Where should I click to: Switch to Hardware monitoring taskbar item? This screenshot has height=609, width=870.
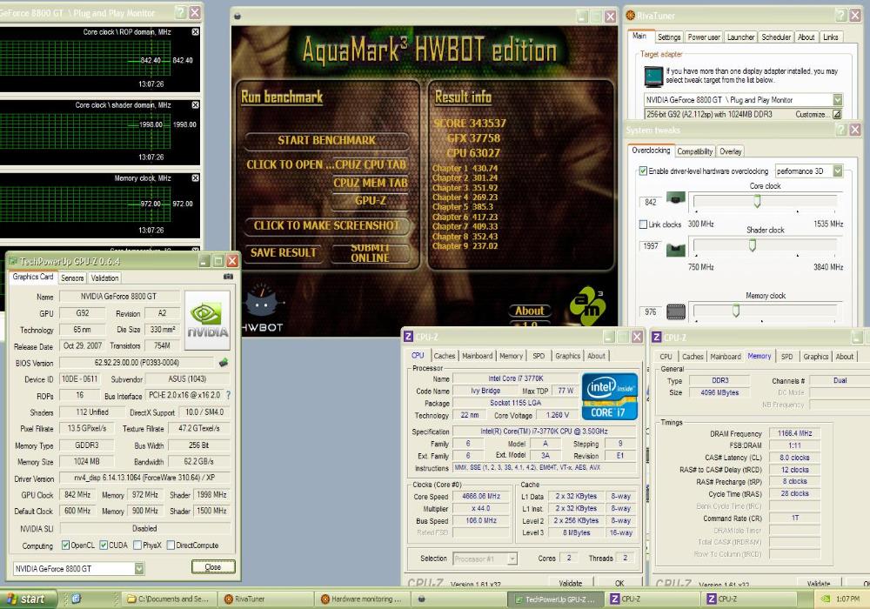[364, 599]
